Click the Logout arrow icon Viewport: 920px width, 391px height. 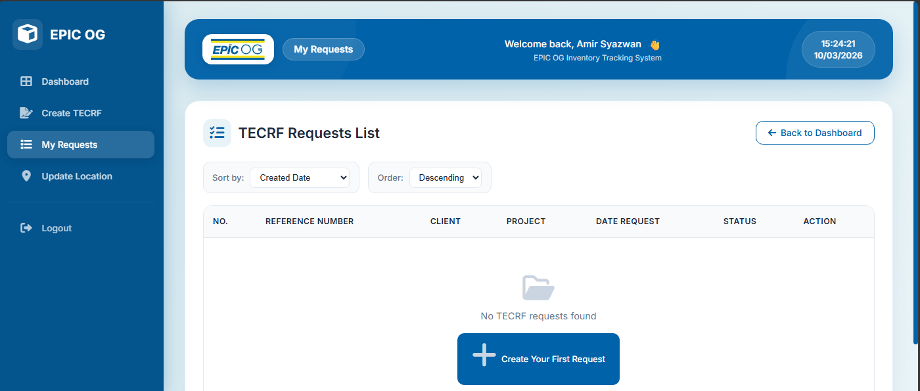[x=26, y=228]
